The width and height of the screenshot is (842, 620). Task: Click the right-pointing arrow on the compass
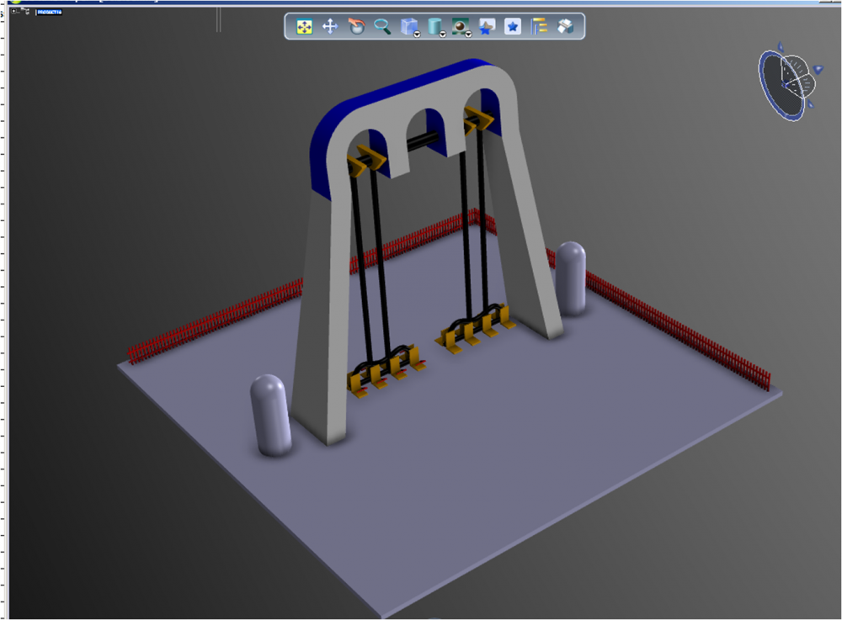point(818,70)
